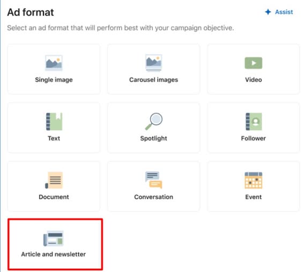This screenshot has width=303, height=272.
Task: Choose the Follower format label
Action: tap(253, 138)
